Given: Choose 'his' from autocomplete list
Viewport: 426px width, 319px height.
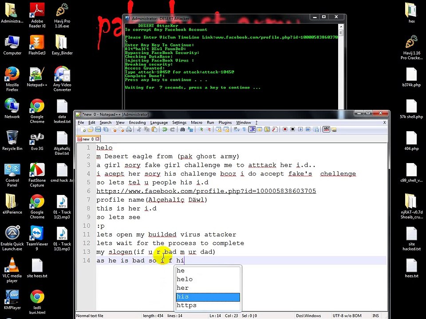Looking at the screenshot, I should [208, 297].
